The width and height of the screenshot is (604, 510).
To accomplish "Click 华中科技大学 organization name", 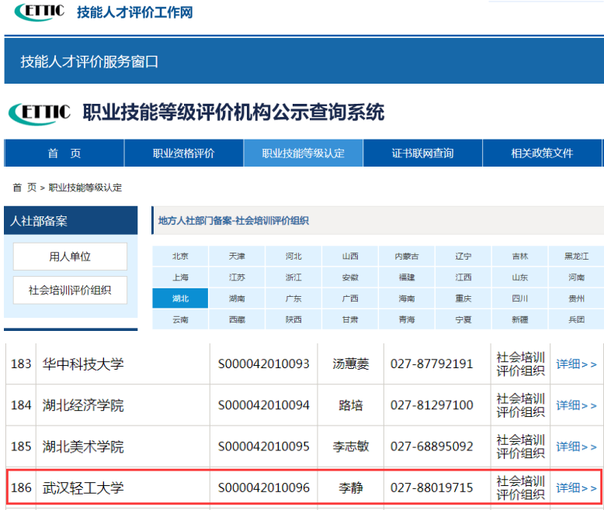I will (x=83, y=364).
